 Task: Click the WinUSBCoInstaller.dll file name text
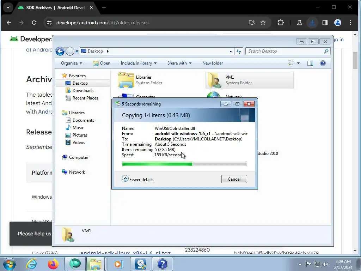click(175, 128)
